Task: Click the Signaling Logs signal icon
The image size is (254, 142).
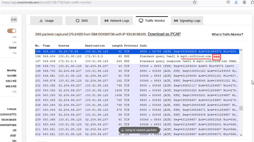Action: click(176, 21)
